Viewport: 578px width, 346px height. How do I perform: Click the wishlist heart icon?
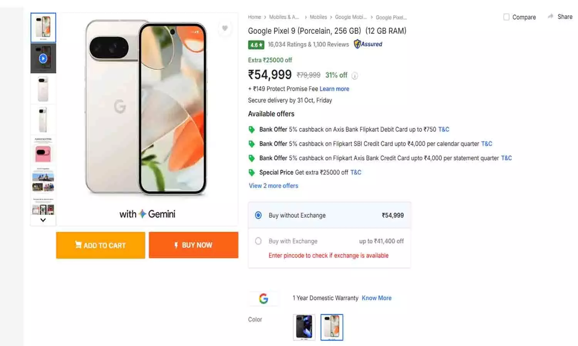click(x=225, y=28)
